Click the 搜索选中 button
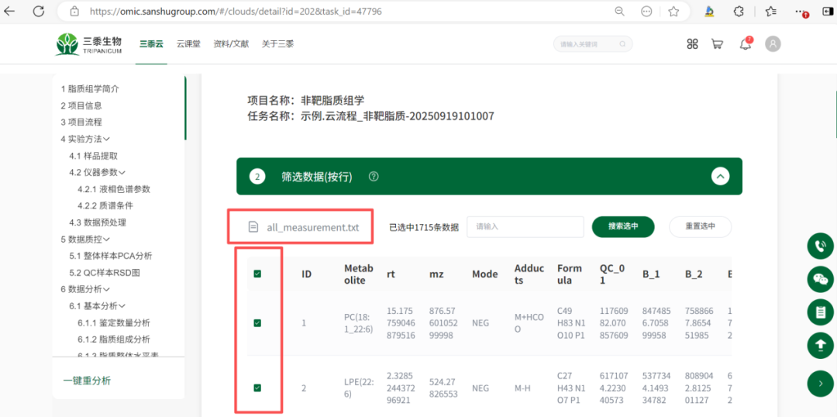The width and height of the screenshot is (837, 417). pyautogui.click(x=623, y=226)
